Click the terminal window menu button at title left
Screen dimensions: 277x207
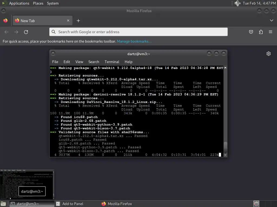pyautogui.click(x=53, y=53)
